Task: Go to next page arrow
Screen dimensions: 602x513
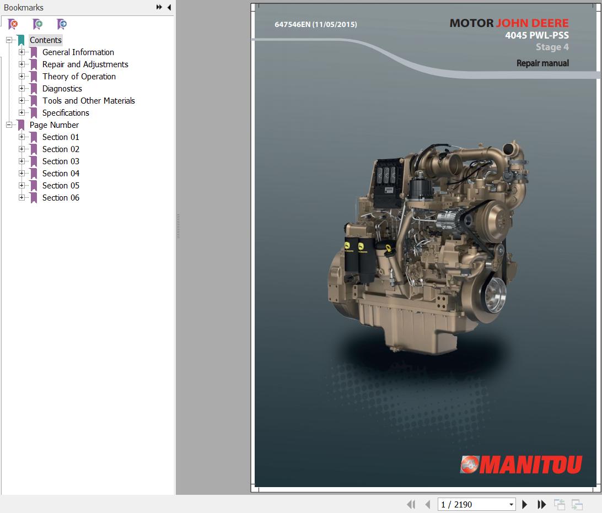Action: coord(524,504)
